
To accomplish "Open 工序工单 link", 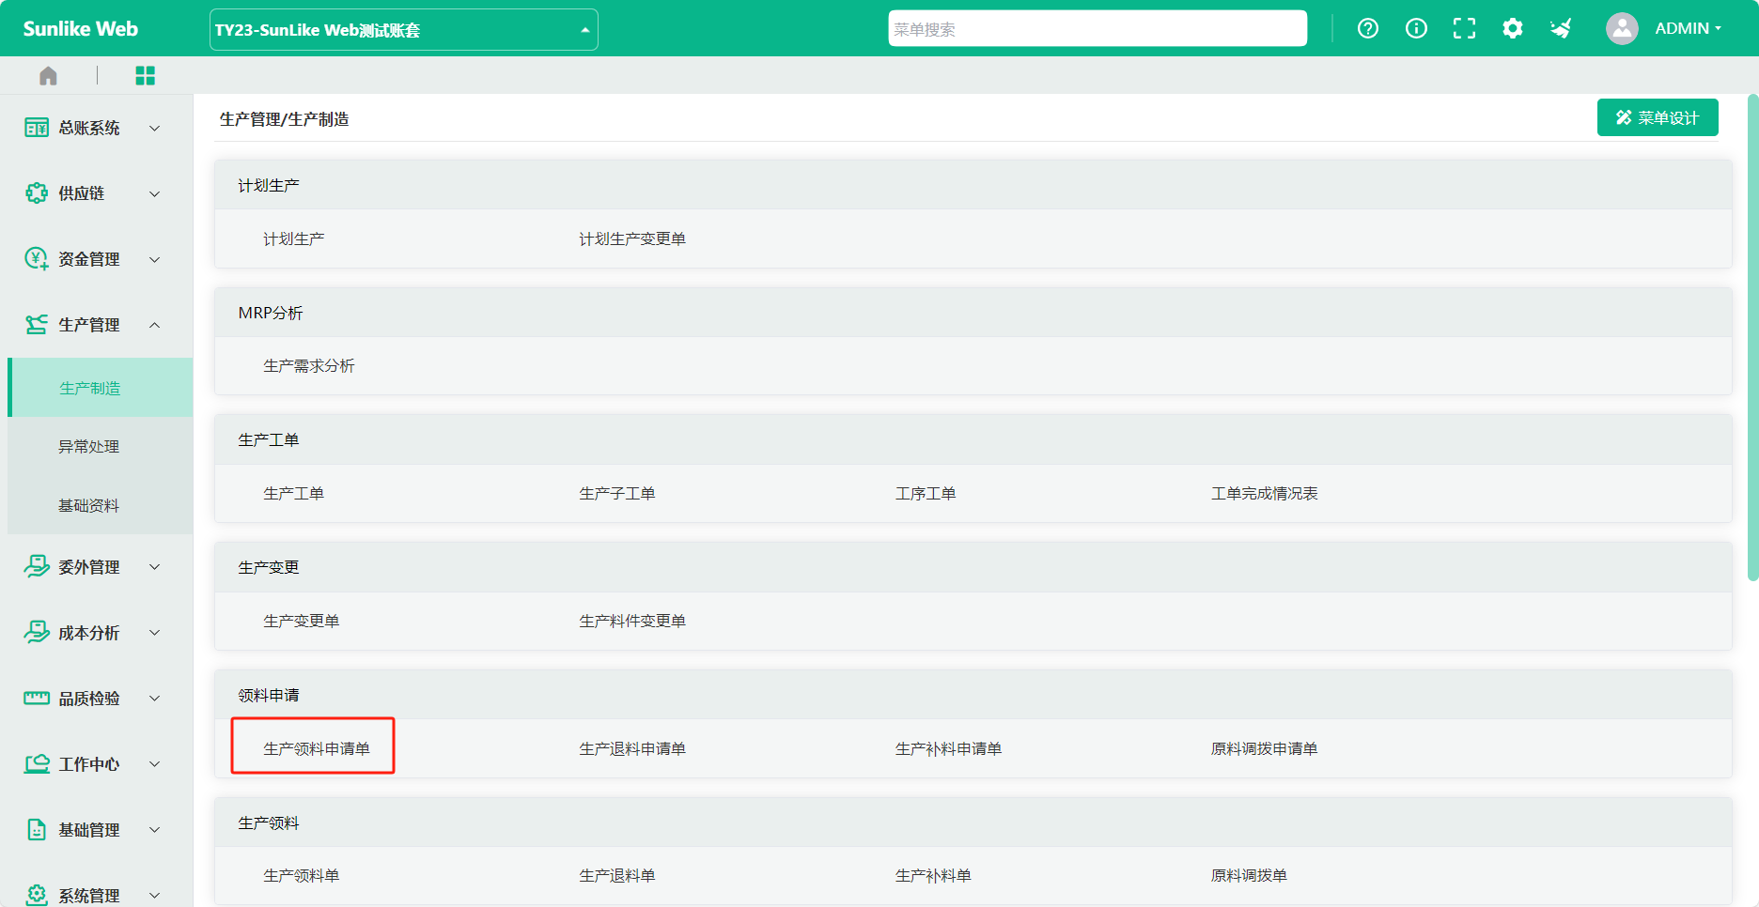I will [x=926, y=493].
